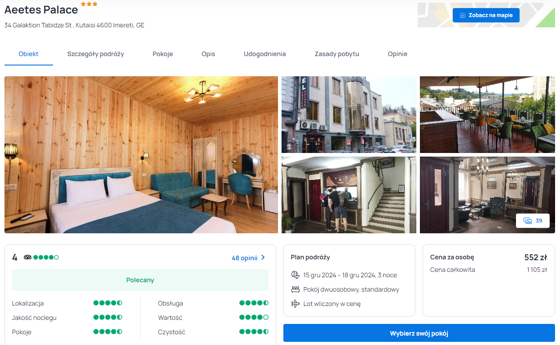Go to the Udogodnienia tab

coord(265,54)
